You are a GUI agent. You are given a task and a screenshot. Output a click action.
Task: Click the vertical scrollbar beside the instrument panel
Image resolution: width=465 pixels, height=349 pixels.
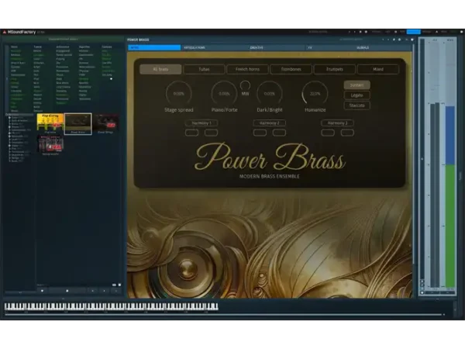tap(414, 154)
